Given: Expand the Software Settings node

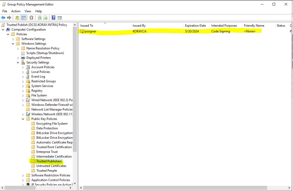Looking at the screenshot, I should click(13, 39).
